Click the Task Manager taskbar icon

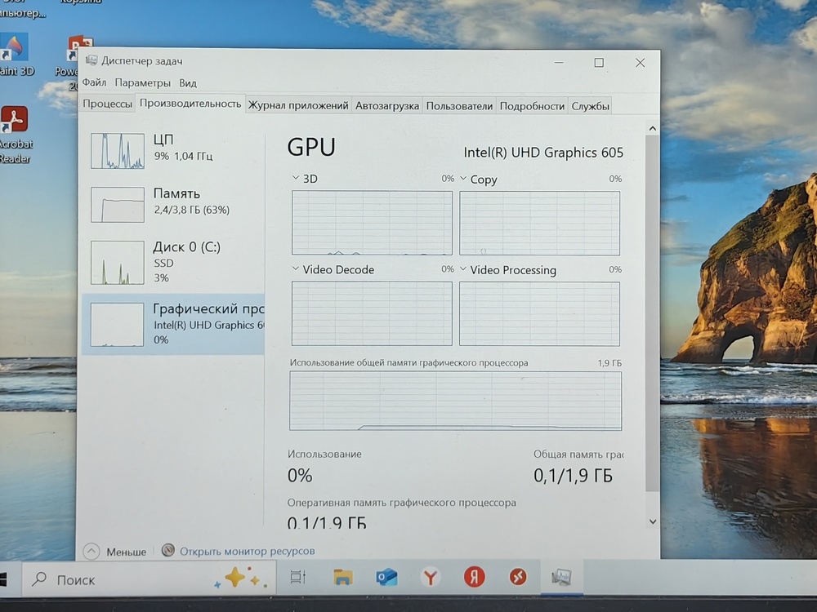561,578
